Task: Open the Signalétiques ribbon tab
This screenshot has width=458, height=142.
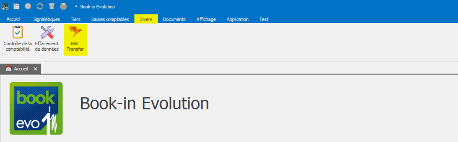Action: coord(47,19)
